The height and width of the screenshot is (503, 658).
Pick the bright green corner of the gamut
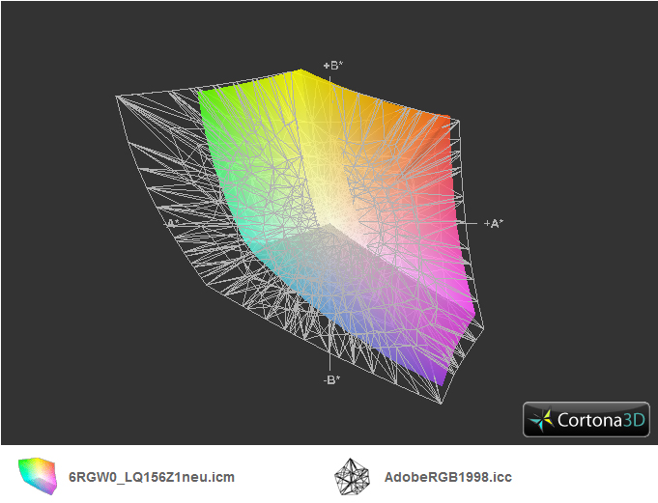click(x=206, y=98)
